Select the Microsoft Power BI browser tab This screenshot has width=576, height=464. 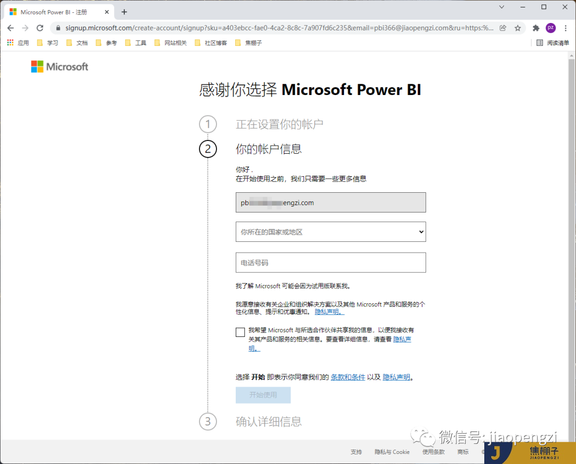[x=59, y=12]
